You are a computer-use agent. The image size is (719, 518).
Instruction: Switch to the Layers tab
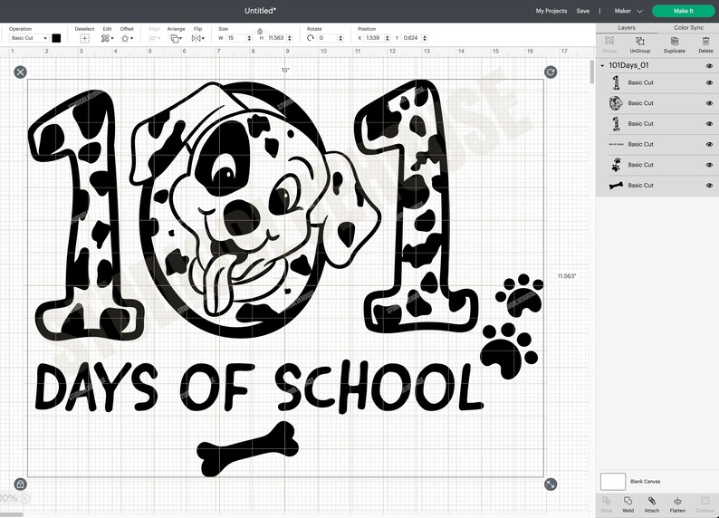point(627,27)
